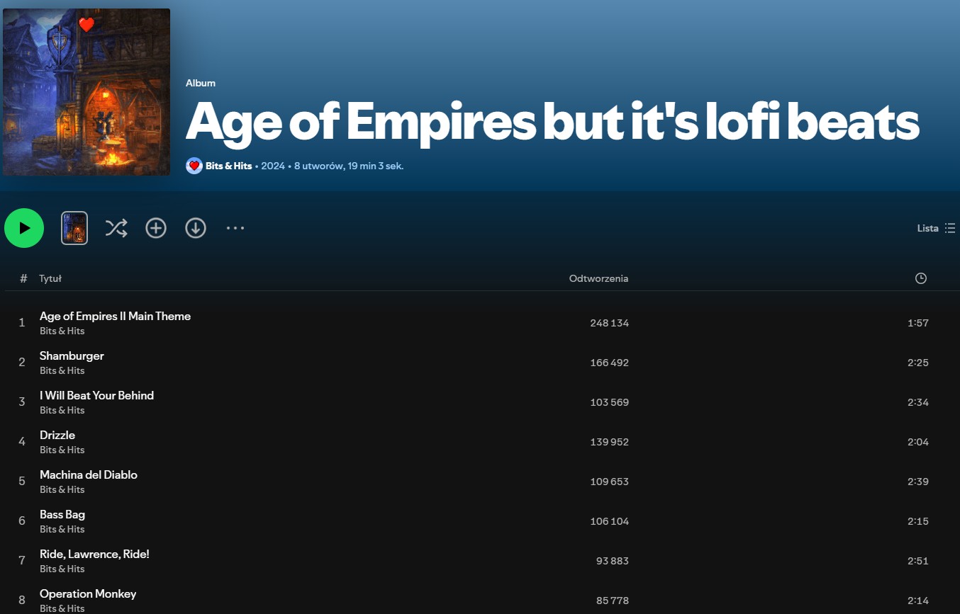Image resolution: width=960 pixels, height=614 pixels.
Task: Download the album with arrow icon
Action: 196,228
